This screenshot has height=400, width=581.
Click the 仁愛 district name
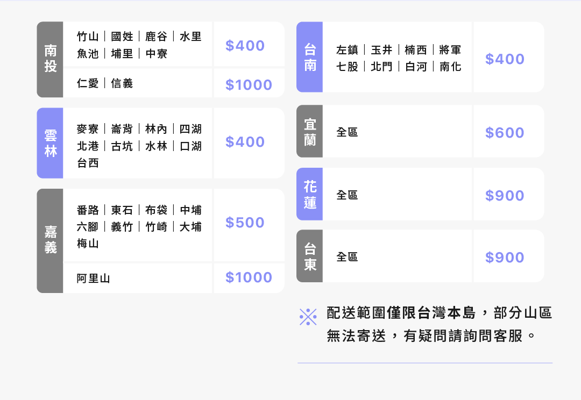(88, 83)
